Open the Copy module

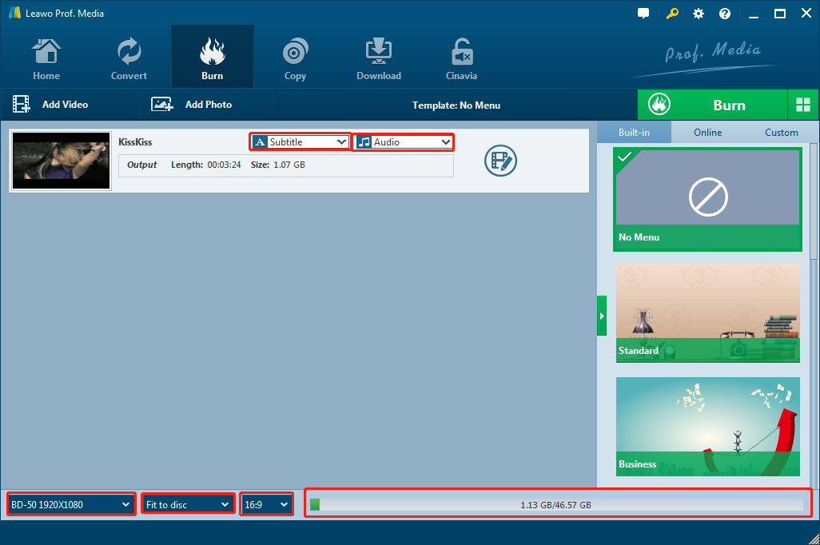tap(295, 59)
